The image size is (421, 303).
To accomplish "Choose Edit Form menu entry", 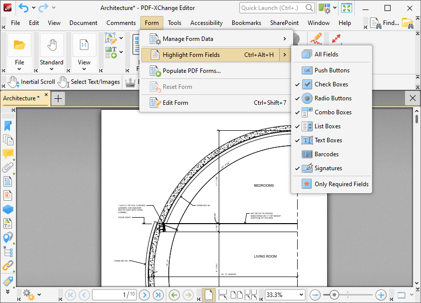I will pos(216,103).
